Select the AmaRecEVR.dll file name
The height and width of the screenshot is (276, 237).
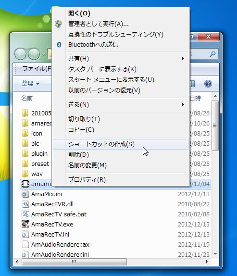click(x=52, y=204)
